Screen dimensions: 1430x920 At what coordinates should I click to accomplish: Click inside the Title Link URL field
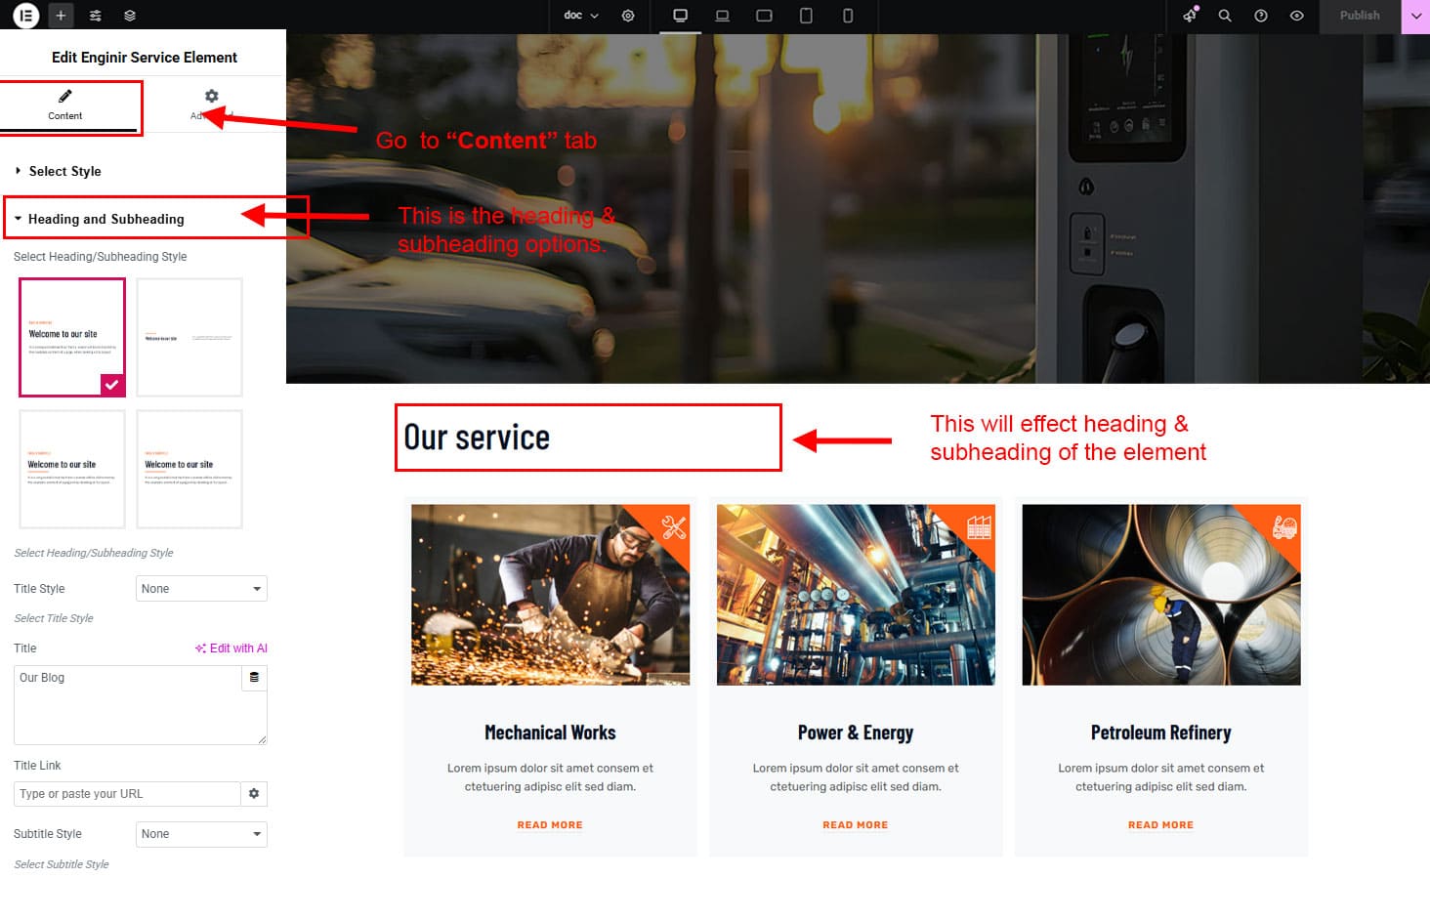126,794
